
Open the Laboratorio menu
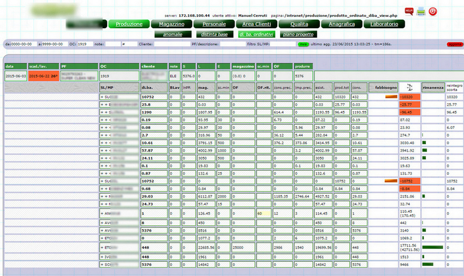tap(386, 24)
